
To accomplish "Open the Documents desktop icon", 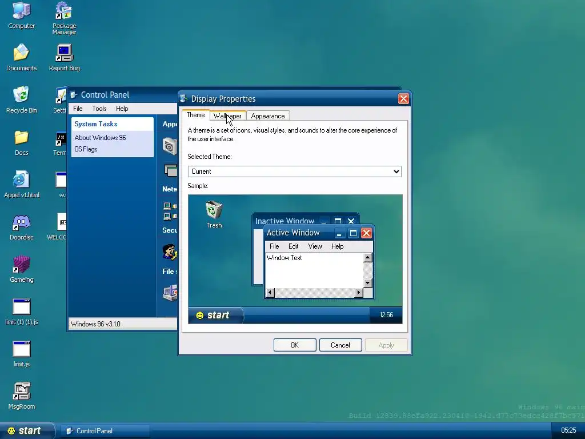I will click(21, 57).
